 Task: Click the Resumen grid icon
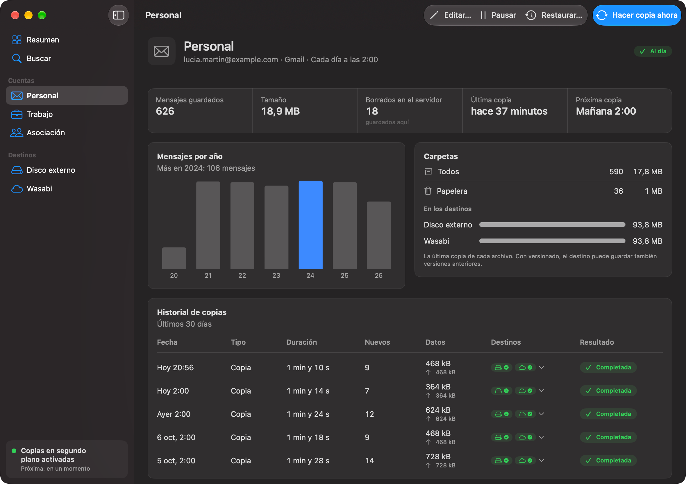tap(17, 40)
